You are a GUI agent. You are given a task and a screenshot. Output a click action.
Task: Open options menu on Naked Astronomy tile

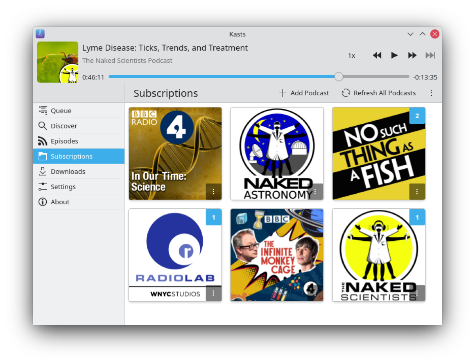click(315, 192)
